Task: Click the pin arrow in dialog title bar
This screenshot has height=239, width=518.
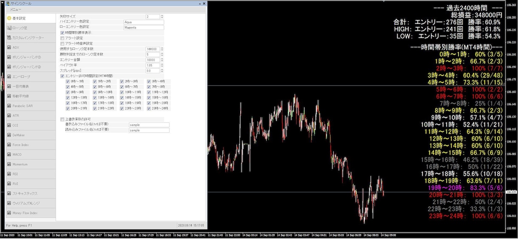Action: point(200,3)
